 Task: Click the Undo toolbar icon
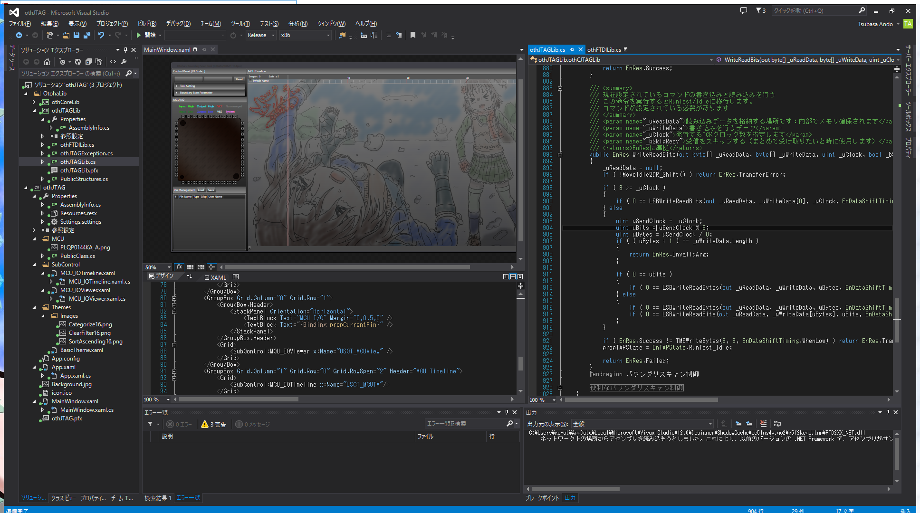pos(101,35)
